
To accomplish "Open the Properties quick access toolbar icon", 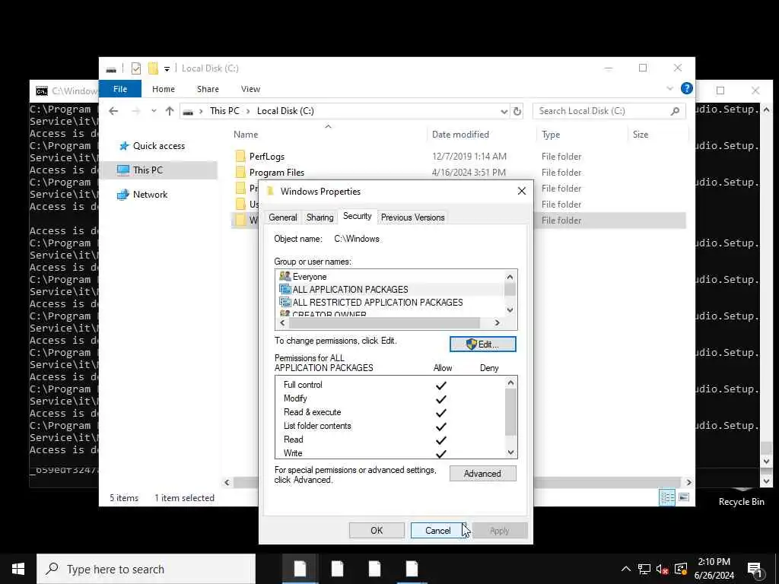I will (x=136, y=68).
